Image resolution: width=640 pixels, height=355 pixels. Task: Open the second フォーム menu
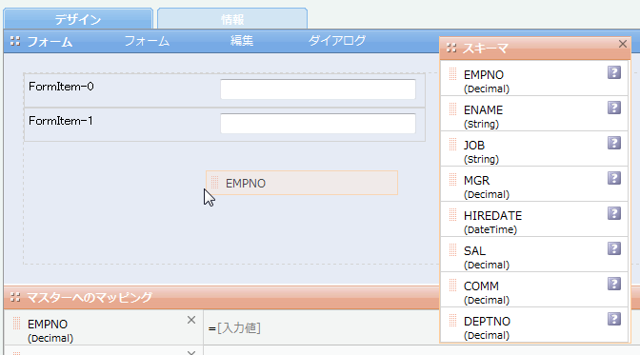point(147,41)
